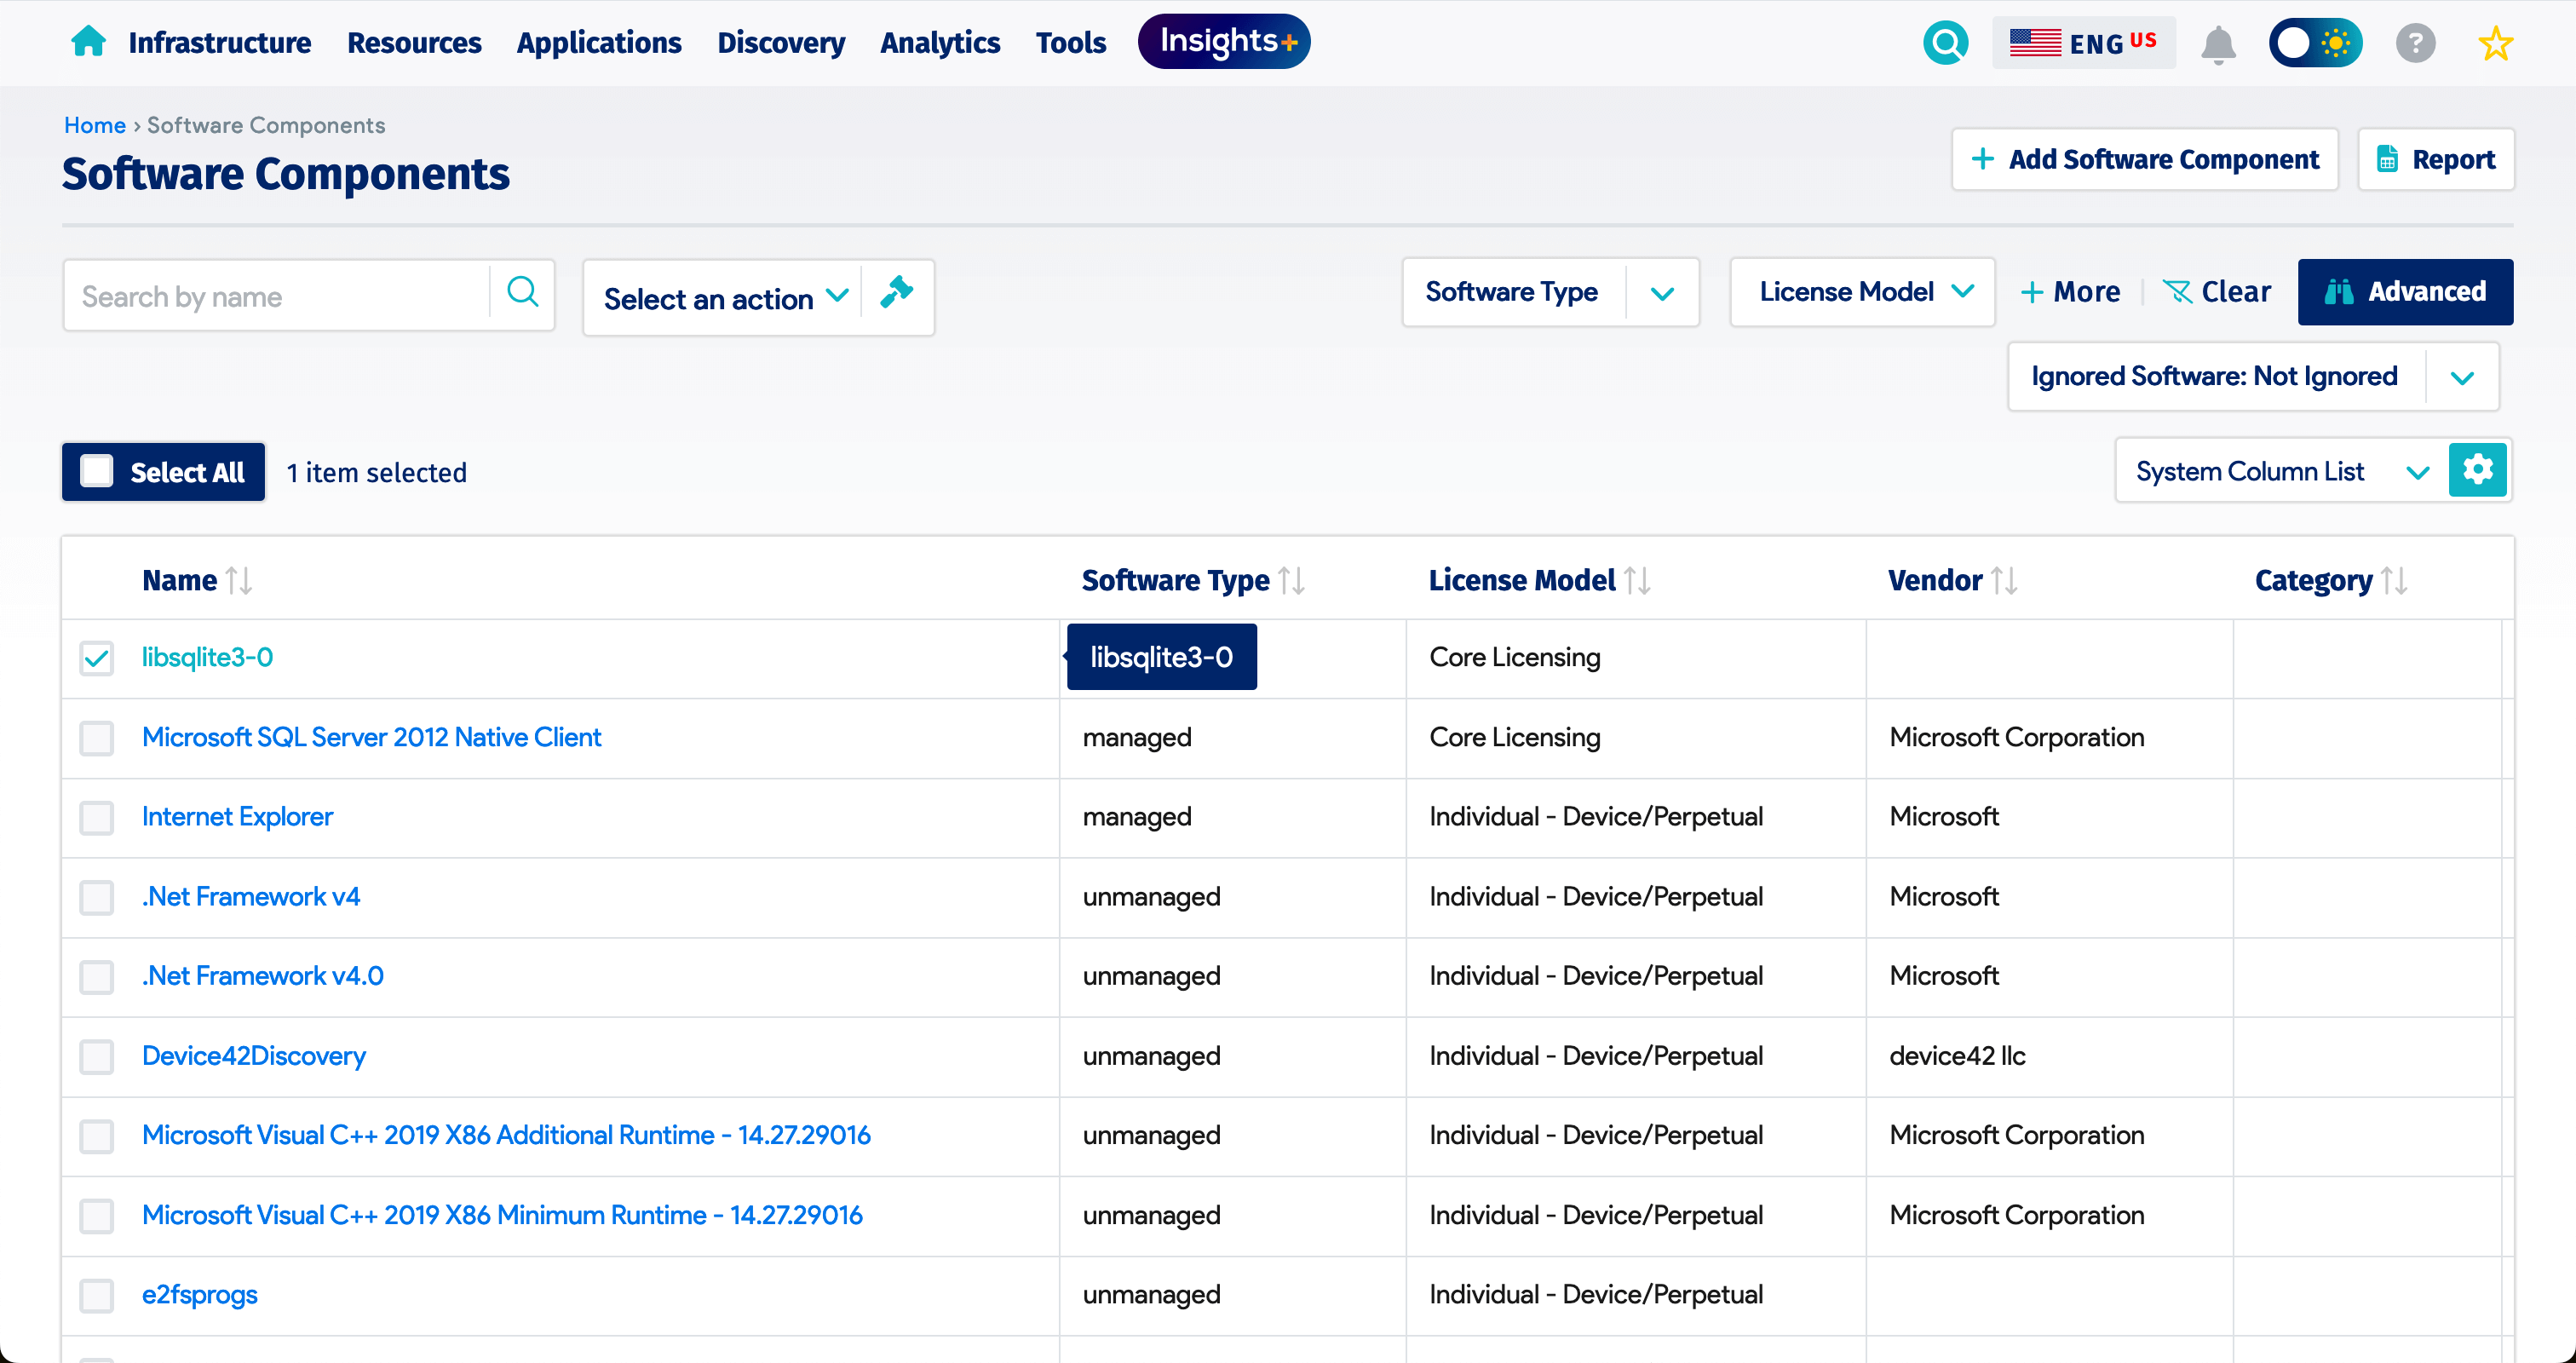This screenshot has width=2576, height=1363.
Task: Click the search icon next to the name field
Action: [522, 291]
